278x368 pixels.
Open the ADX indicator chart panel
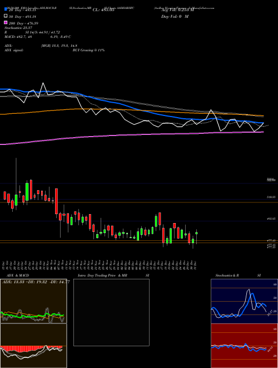[x=33, y=301]
